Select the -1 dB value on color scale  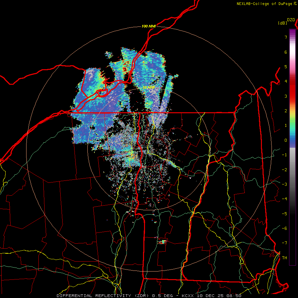click(x=284, y=155)
